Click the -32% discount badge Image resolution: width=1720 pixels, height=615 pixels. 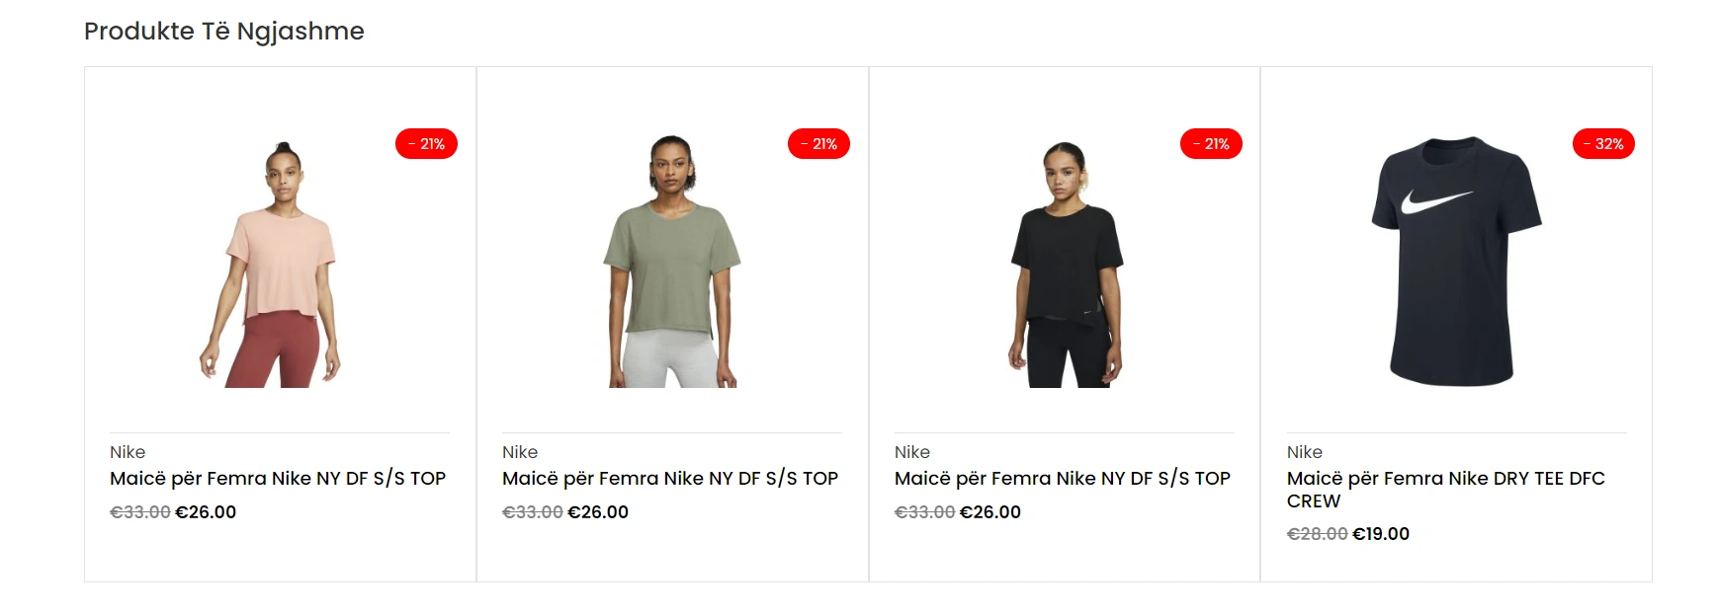(1603, 144)
